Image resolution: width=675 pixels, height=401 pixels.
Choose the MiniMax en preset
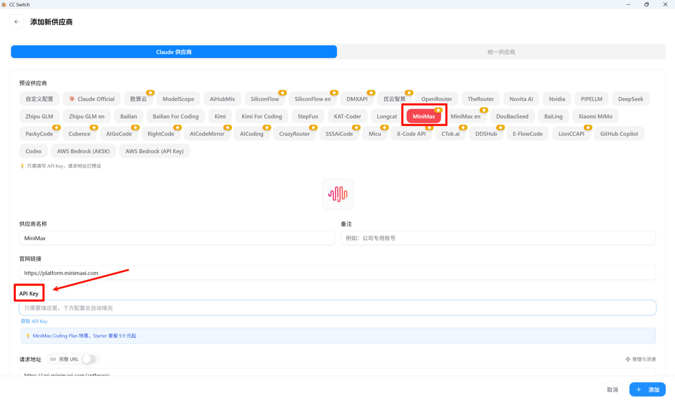[466, 116]
